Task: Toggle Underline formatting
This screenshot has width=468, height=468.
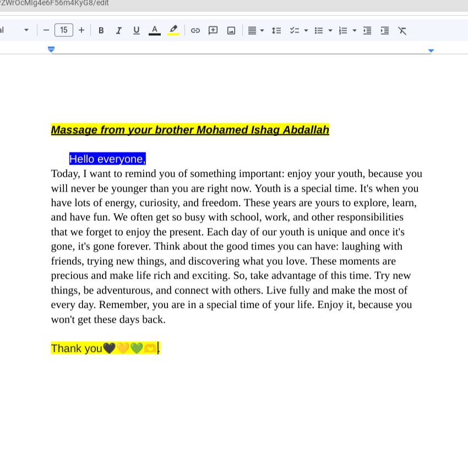Action: pyautogui.click(x=137, y=30)
